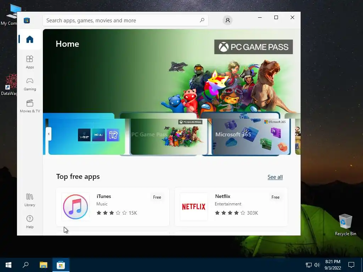The image size is (363, 272).
Task: Open the Library page
Action: coord(30,200)
